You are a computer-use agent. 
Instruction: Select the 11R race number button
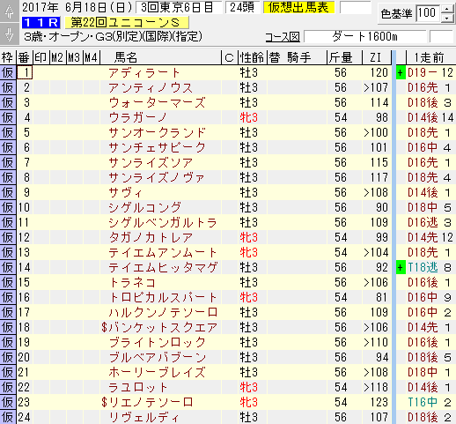[x=41, y=22]
